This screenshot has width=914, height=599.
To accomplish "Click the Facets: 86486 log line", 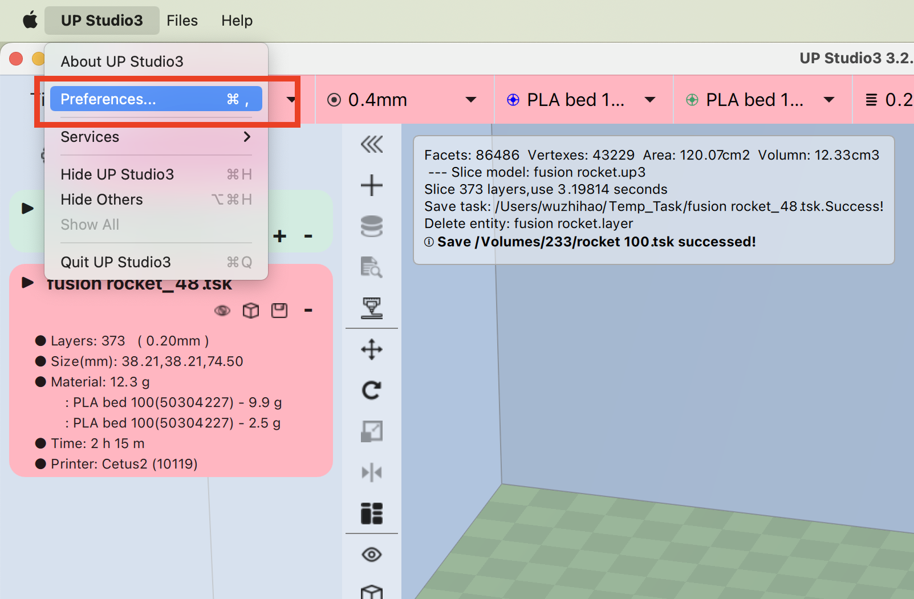I will click(x=652, y=155).
